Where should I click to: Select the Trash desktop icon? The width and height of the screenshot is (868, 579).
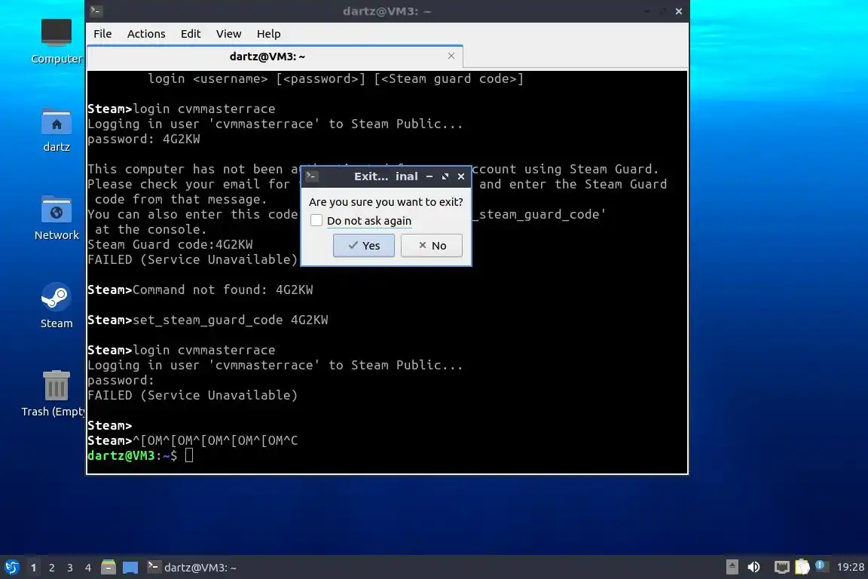[x=53, y=394]
